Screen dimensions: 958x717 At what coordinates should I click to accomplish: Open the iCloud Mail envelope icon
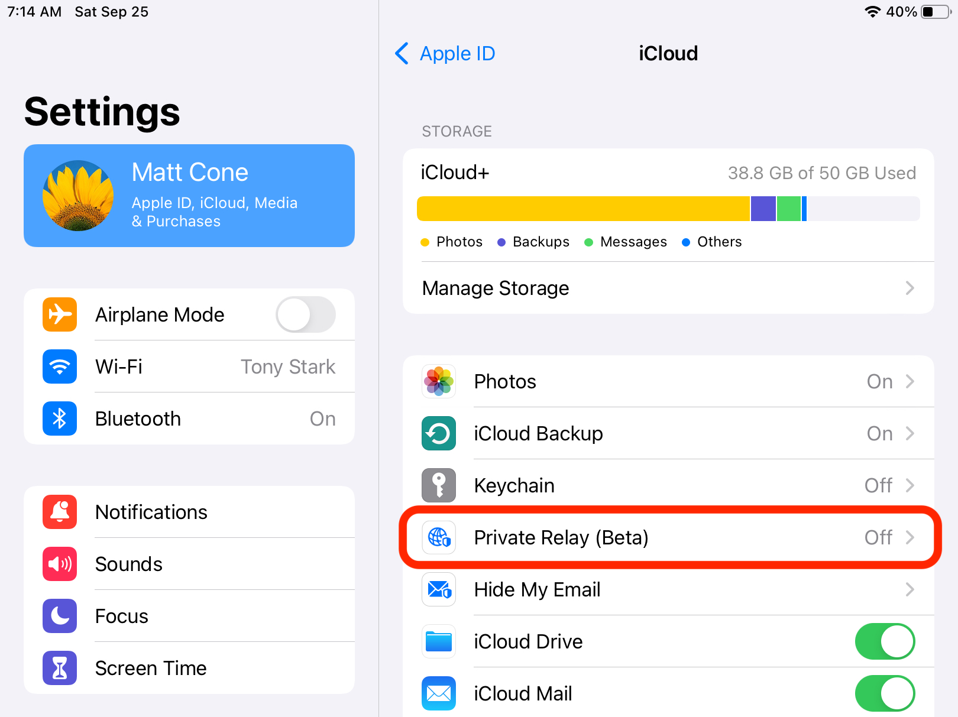point(438,693)
